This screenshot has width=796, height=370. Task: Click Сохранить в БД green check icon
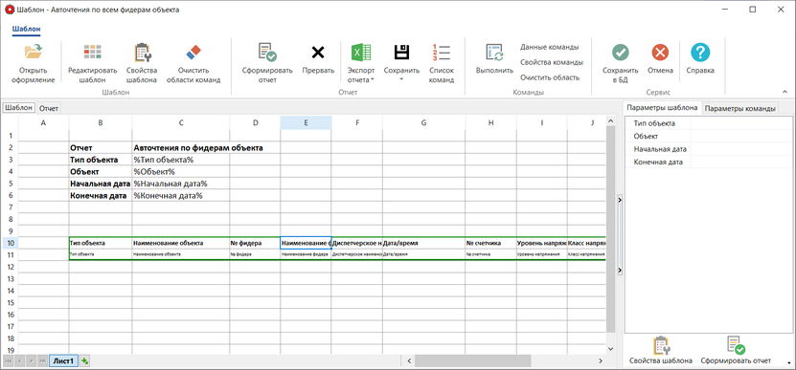coord(620,52)
